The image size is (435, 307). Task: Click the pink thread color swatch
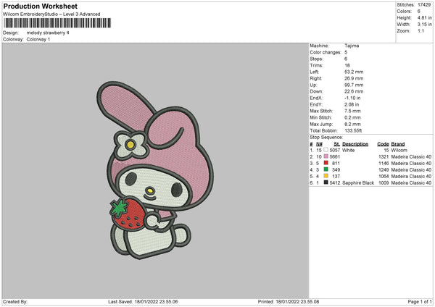[x=326, y=156]
